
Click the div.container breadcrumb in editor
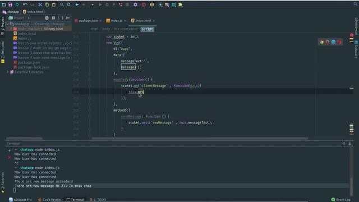[126, 29]
